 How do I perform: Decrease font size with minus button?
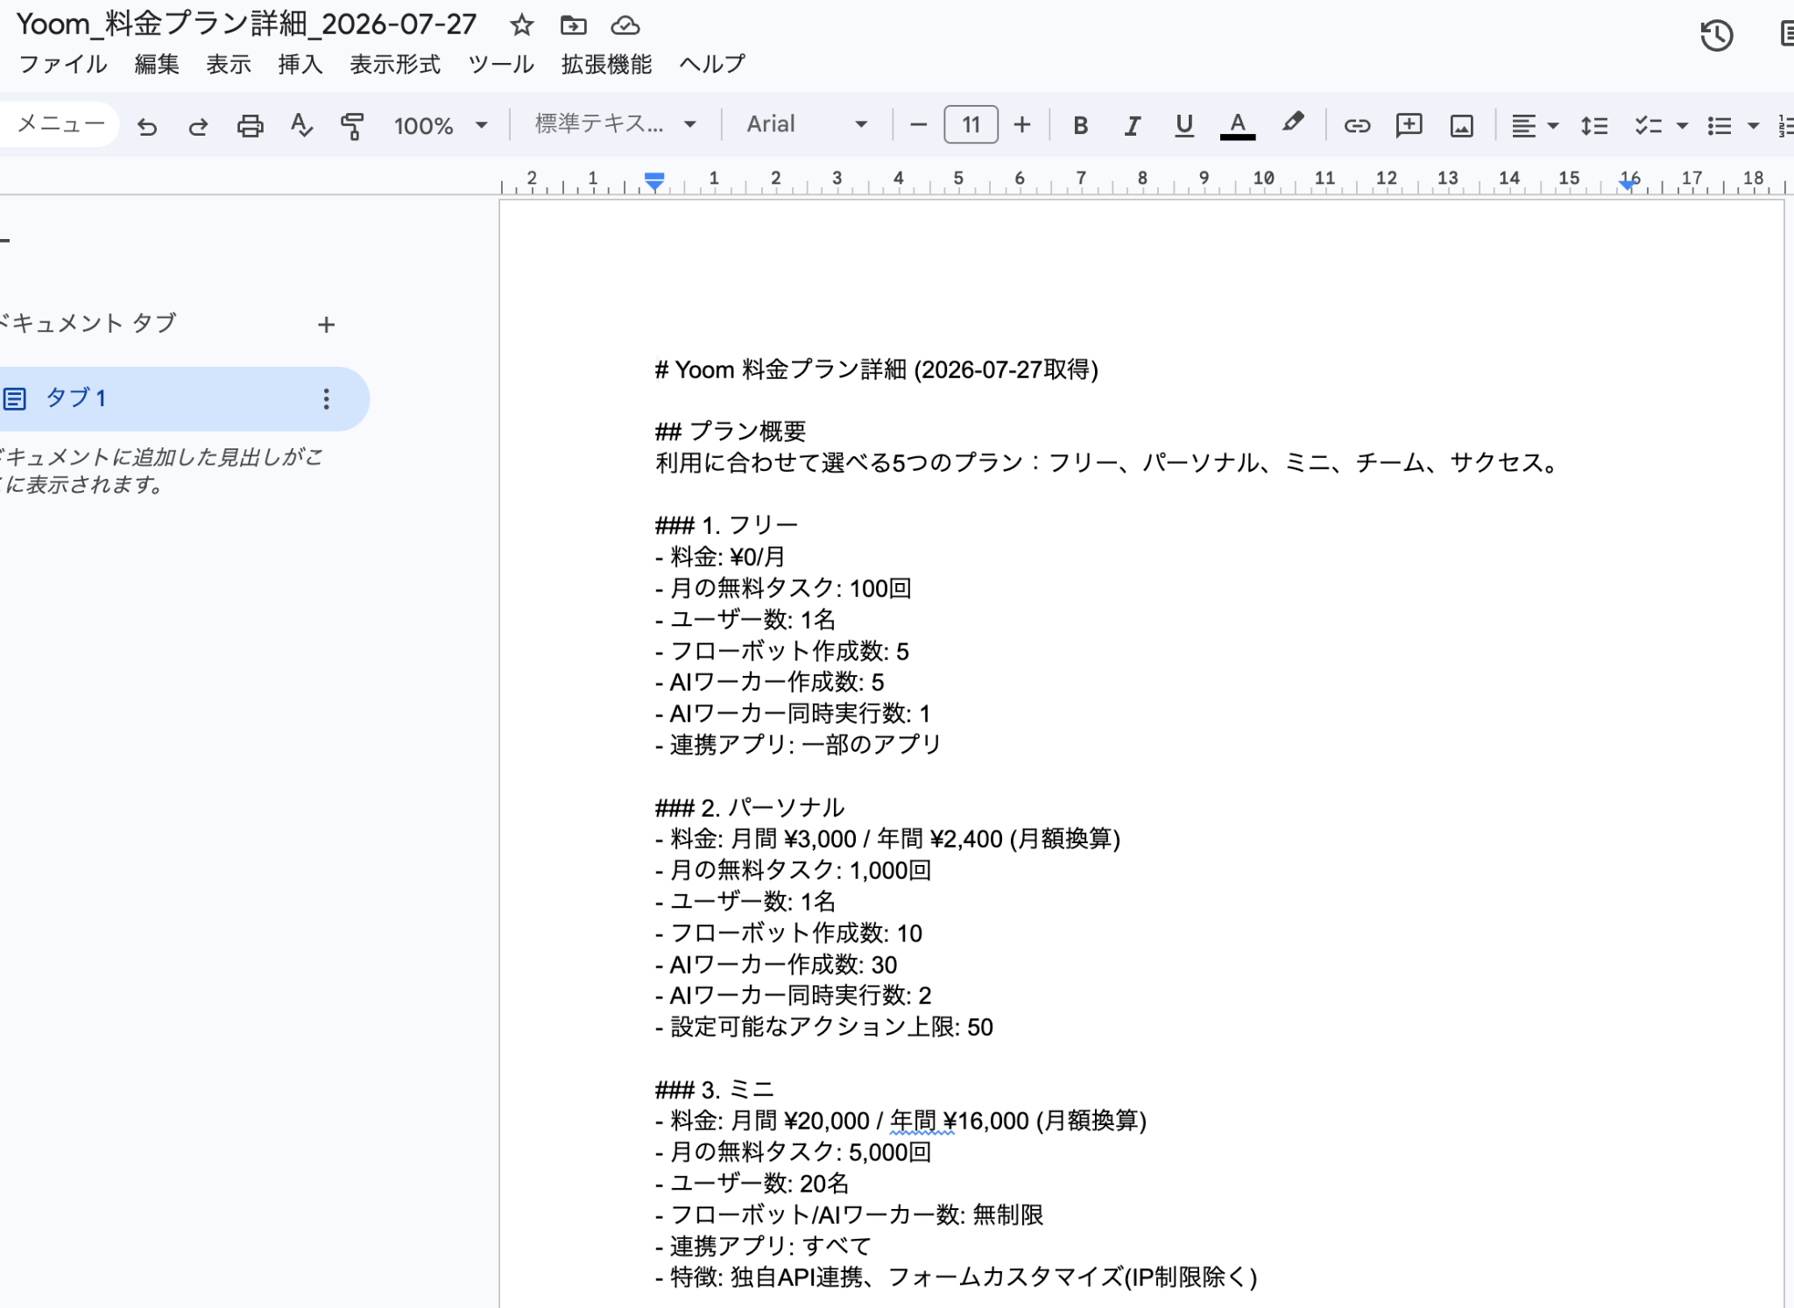(918, 125)
